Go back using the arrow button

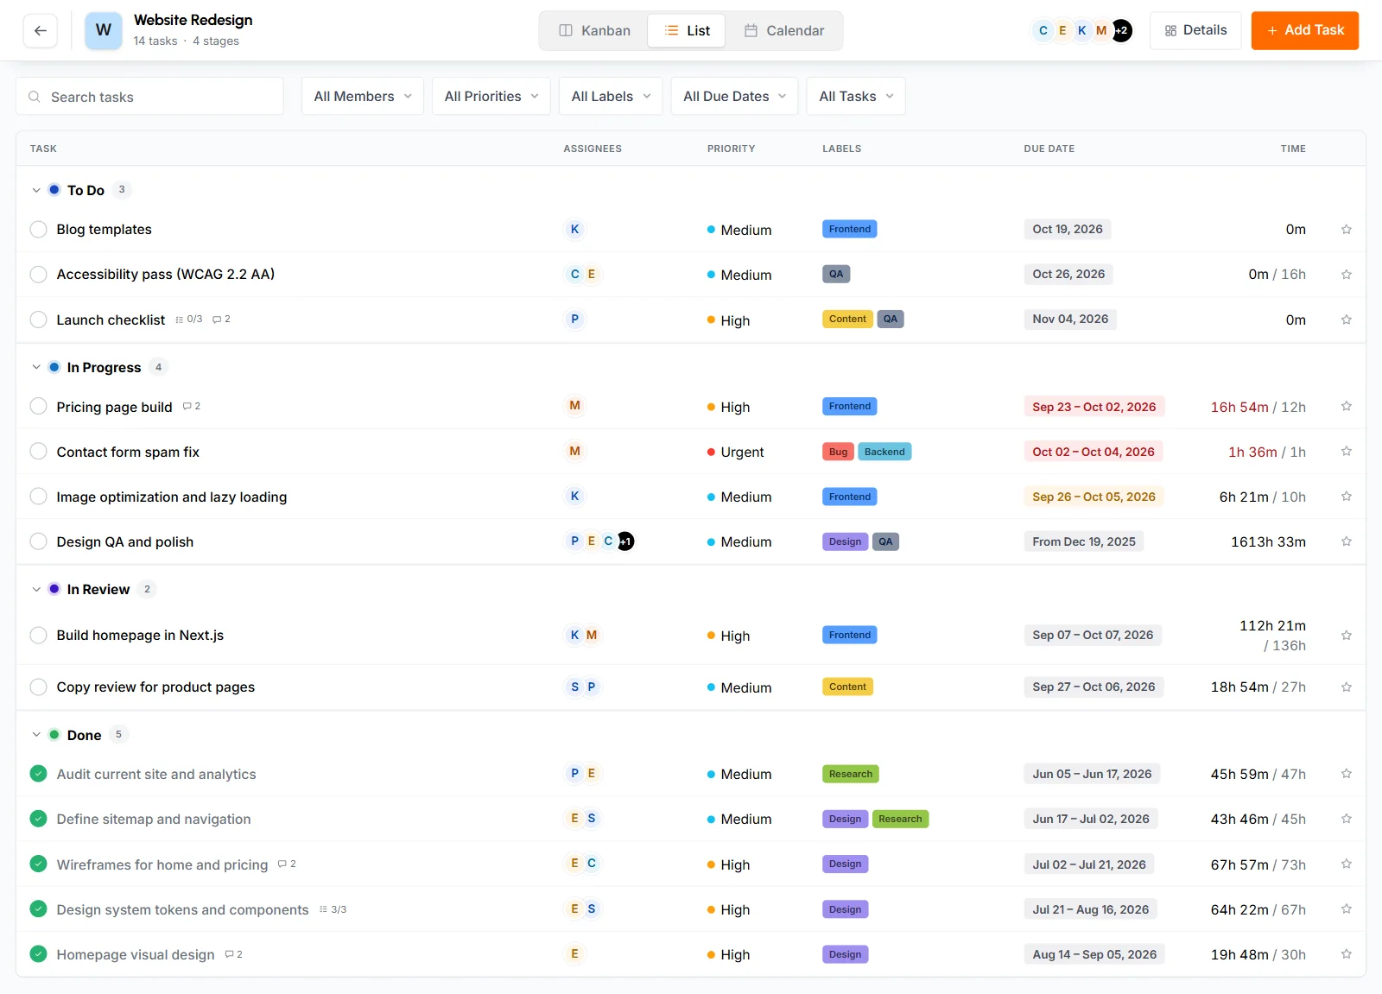(41, 30)
